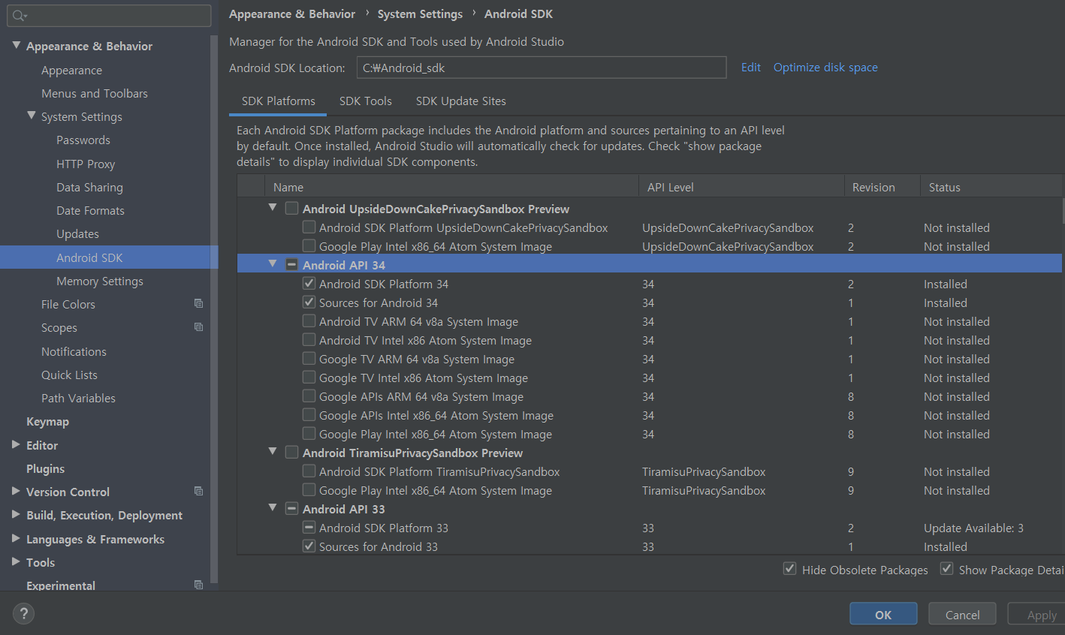1065x635 pixels.
Task: Expand the Tools settings node
Action: pyautogui.click(x=16, y=561)
